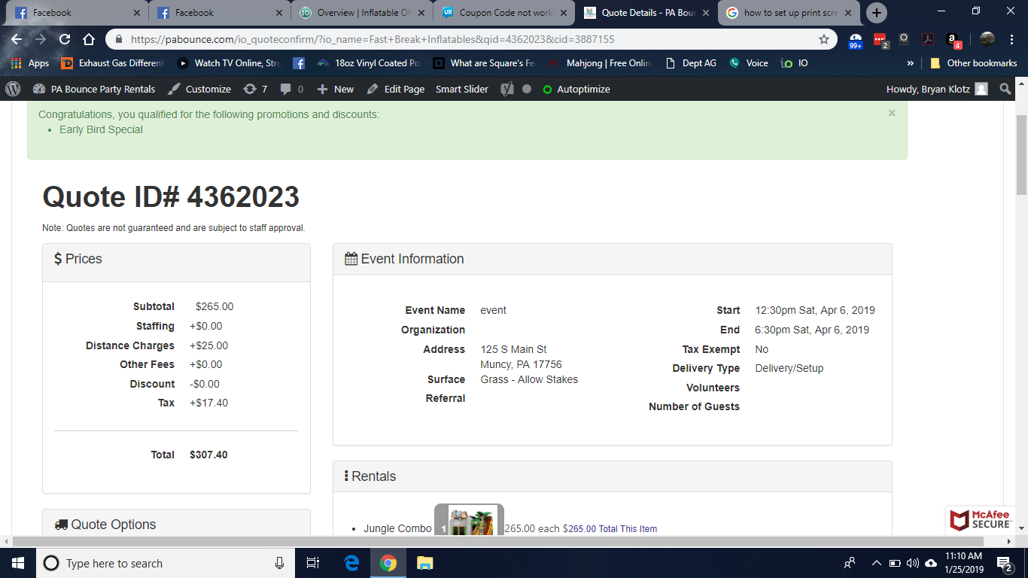Open the Chrome Apps shortcut
Screen dimensions: 1028x578
[30, 63]
